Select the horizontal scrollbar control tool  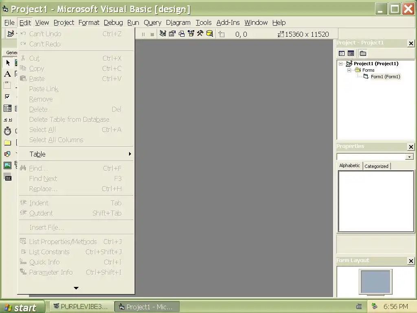pyautogui.click(x=8, y=120)
